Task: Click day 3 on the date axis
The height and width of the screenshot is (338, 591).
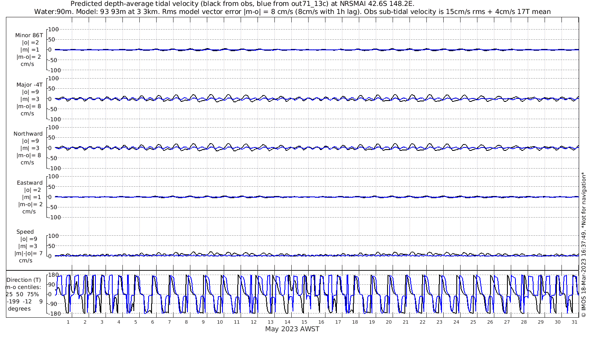Action: 102,322
